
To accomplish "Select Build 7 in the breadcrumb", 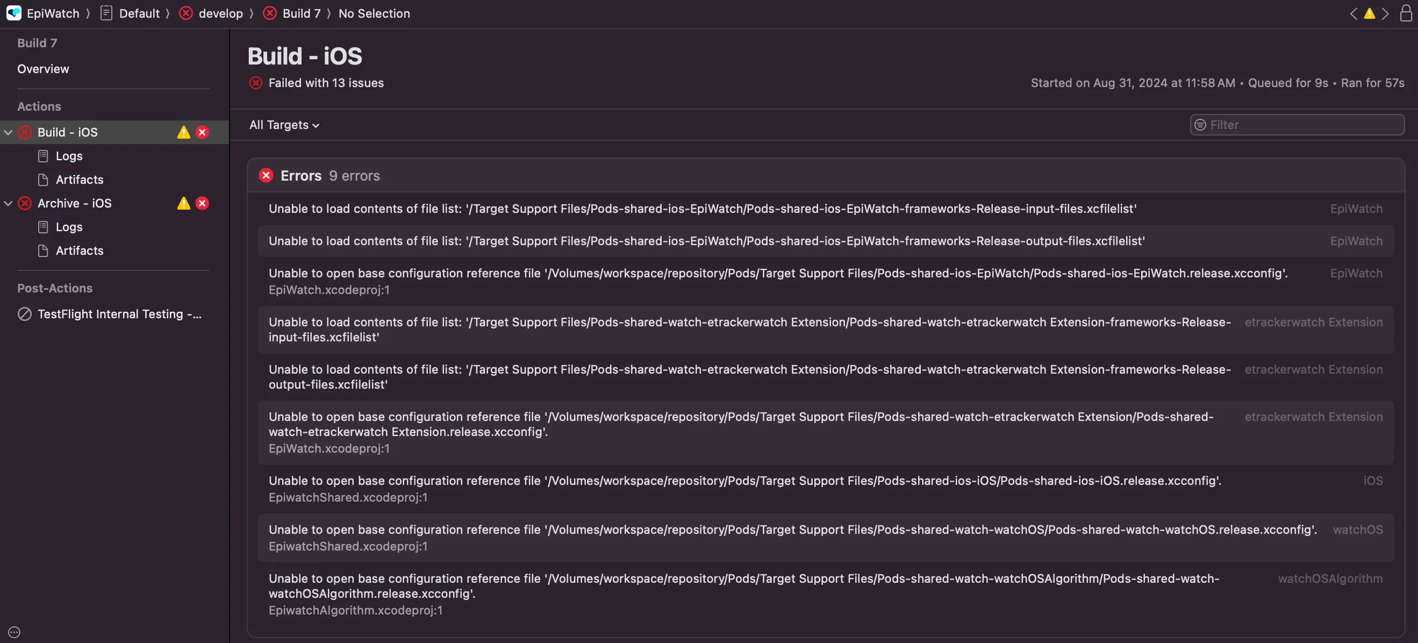I will (300, 13).
